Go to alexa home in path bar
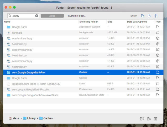Viewport: 167px width, 127px height. pos(14,118)
